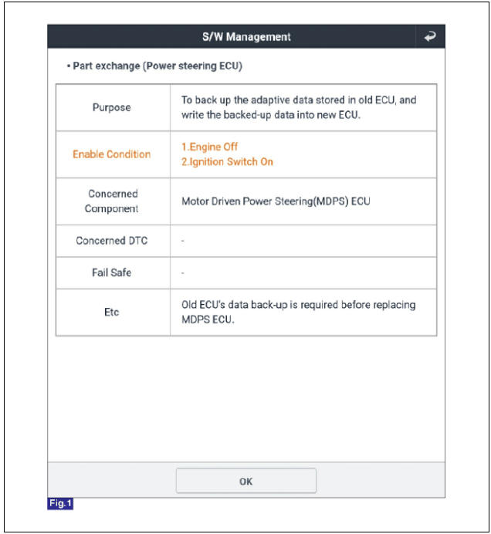
Task: Select the Concerned Component label
Action: tap(112, 201)
